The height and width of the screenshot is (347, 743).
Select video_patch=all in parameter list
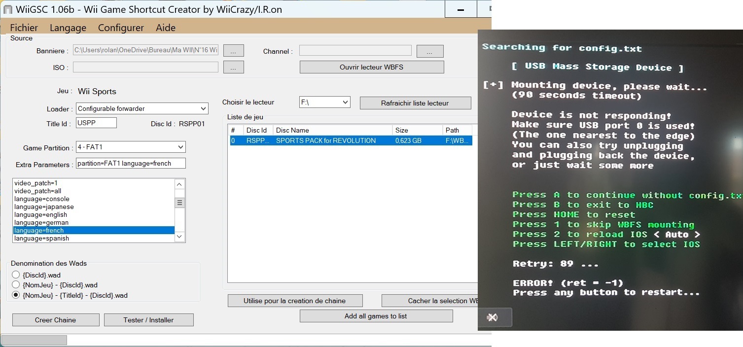(94, 191)
